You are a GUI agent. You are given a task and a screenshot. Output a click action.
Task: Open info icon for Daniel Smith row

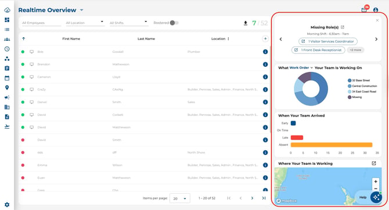265,102
